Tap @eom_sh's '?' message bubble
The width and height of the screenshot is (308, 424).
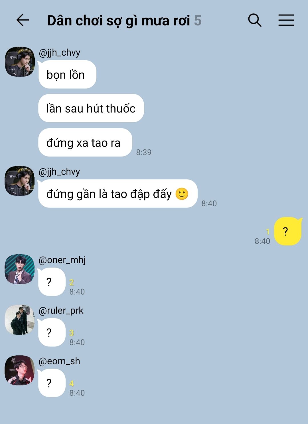52,383
